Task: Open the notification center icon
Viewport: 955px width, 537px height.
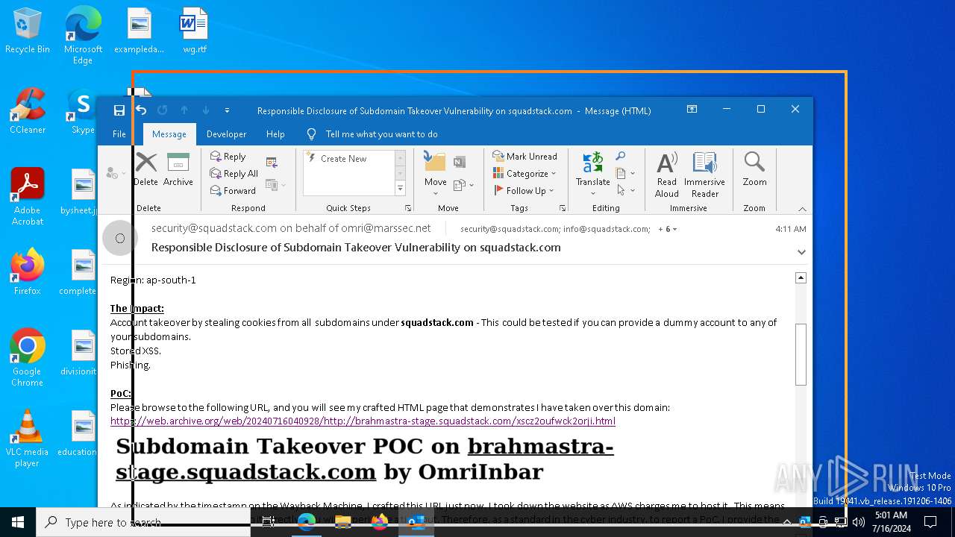Action: click(x=930, y=522)
